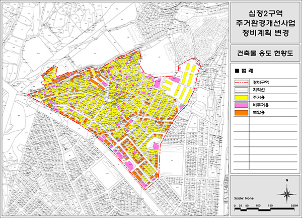Click the 정비구역 legend label
The image size is (302, 218).
[262, 82]
